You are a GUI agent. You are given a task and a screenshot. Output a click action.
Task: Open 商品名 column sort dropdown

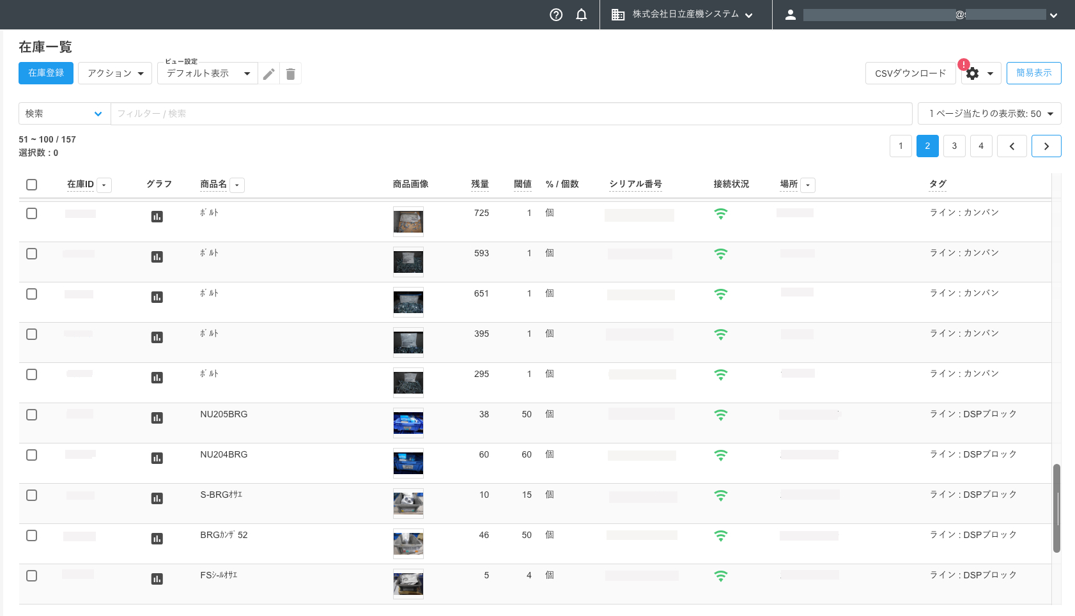tap(237, 185)
